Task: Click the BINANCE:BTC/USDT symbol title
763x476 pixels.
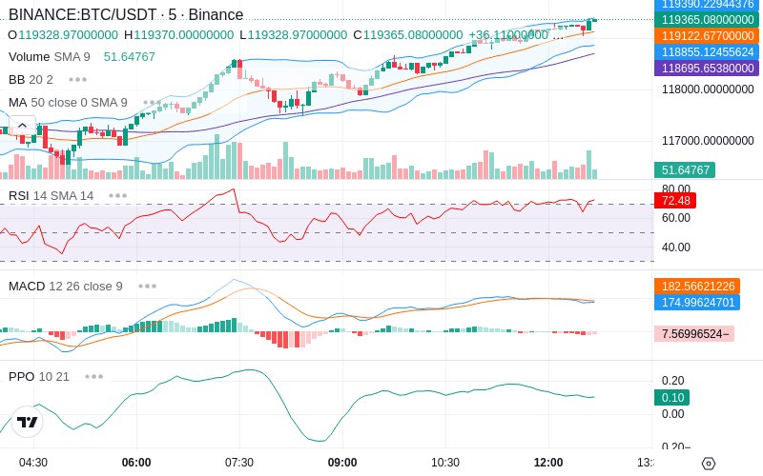Action: 83,14
